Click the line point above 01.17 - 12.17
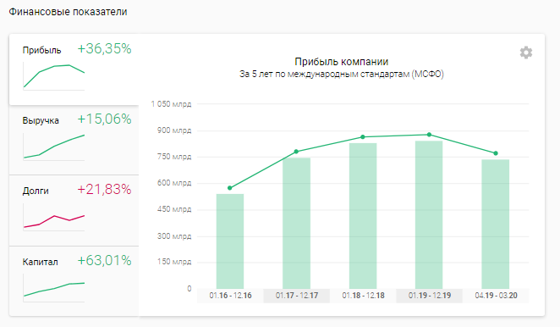This screenshot has height=327, width=560. [x=296, y=152]
